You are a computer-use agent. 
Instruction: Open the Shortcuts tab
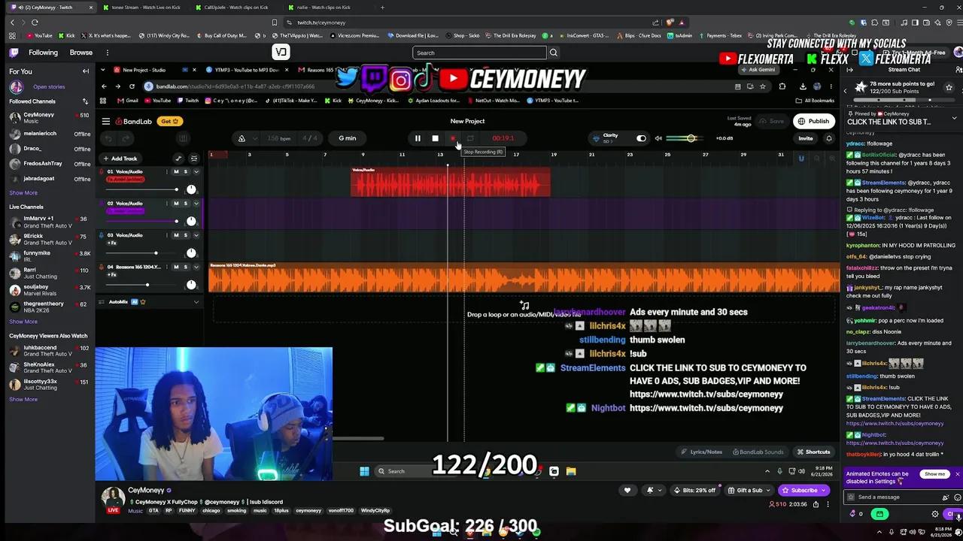(x=813, y=452)
